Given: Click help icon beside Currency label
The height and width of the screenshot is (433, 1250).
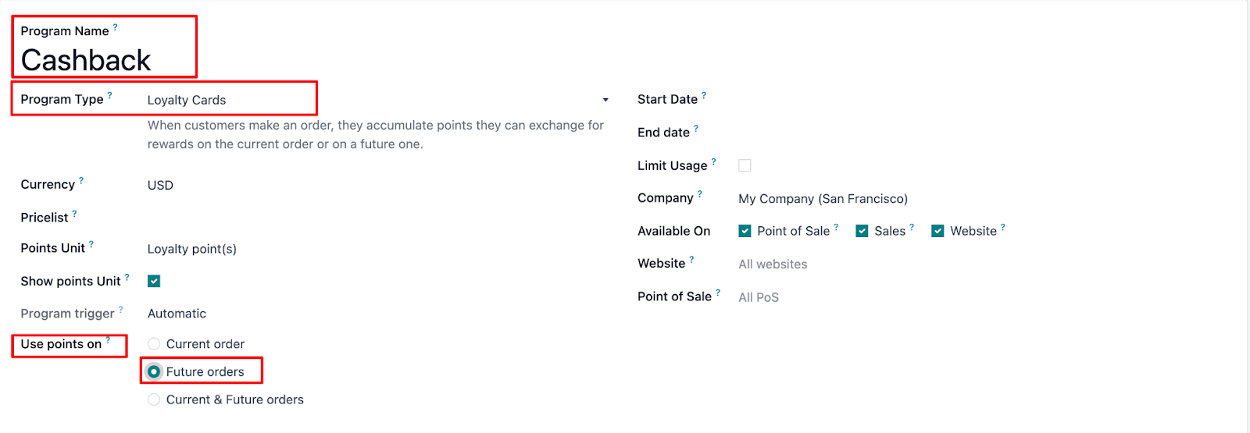Looking at the screenshot, I should point(81,180).
